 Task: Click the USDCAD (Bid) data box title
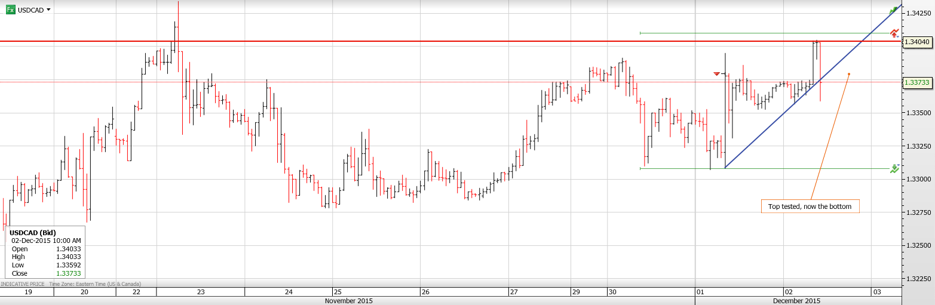34,232
